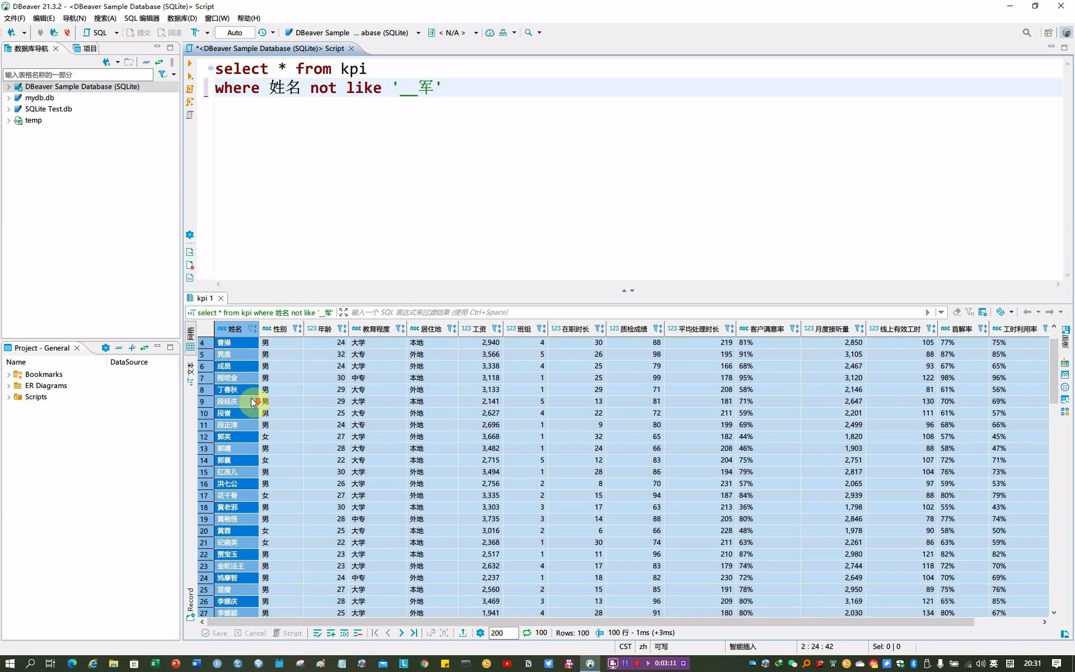
Task: Open the transaction mode Auto dropdown
Action: coord(235,32)
